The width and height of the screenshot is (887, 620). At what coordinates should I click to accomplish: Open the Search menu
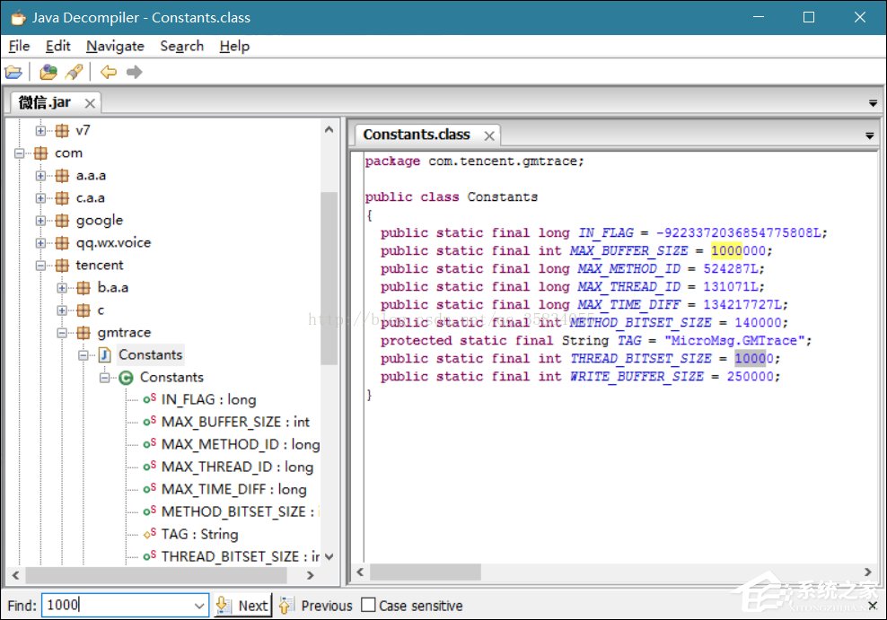(181, 46)
